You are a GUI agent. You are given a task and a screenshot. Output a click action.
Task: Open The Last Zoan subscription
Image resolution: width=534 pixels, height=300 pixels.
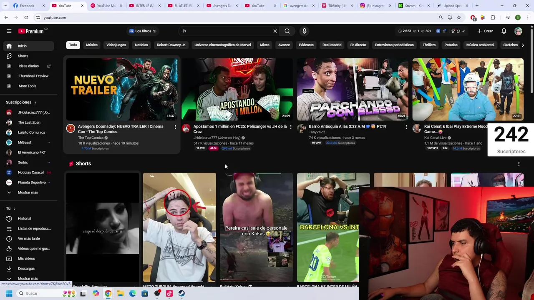(x=28, y=122)
